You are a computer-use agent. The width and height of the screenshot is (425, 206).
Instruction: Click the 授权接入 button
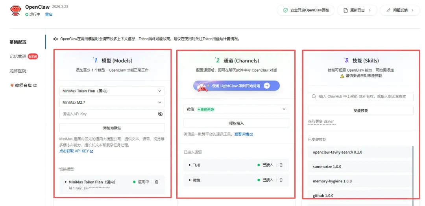pos(236,123)
